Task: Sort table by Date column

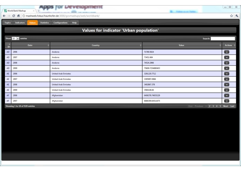Action: (x=31, y=45)
